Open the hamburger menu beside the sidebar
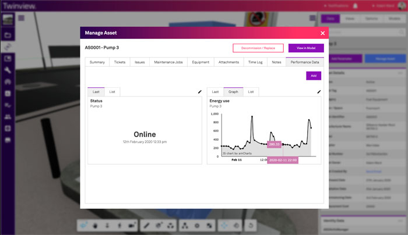The image size is (408, 235). (21, 18)
